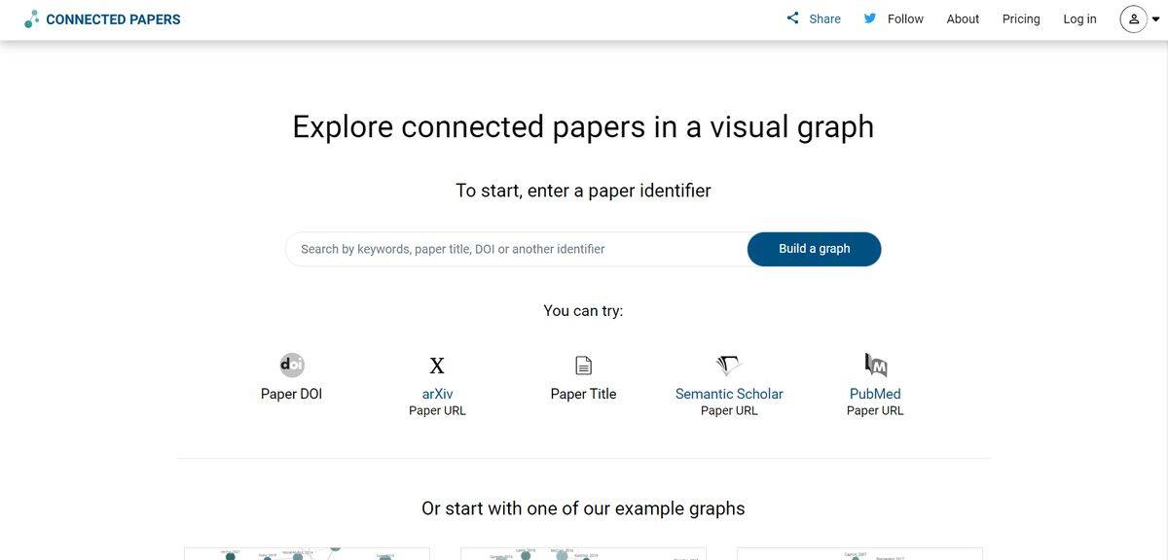The image size is (1168, 560).
Task: Expand the account dropdown arrow
Action: click(1155, 17)
